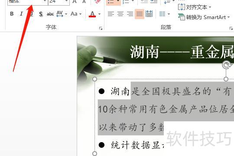Viewport: 234px width, 156px height.
Task: Expand the font size dropdown arrow
Action: click(67, 1)
